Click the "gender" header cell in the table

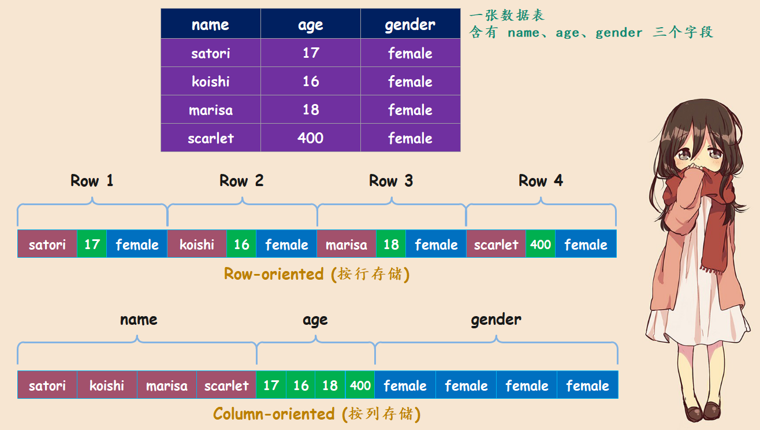tap(410, 24)
